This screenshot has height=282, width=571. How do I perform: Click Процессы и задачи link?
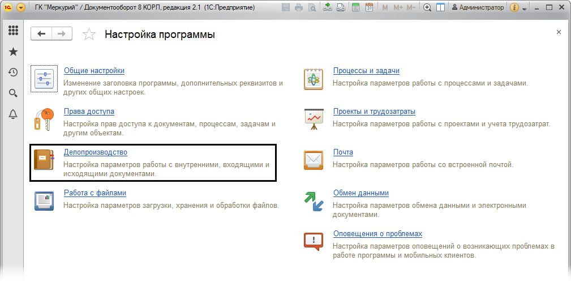click(366, 71)
